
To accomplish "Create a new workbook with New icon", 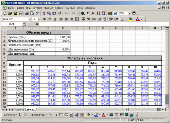I will pos(5,13).
